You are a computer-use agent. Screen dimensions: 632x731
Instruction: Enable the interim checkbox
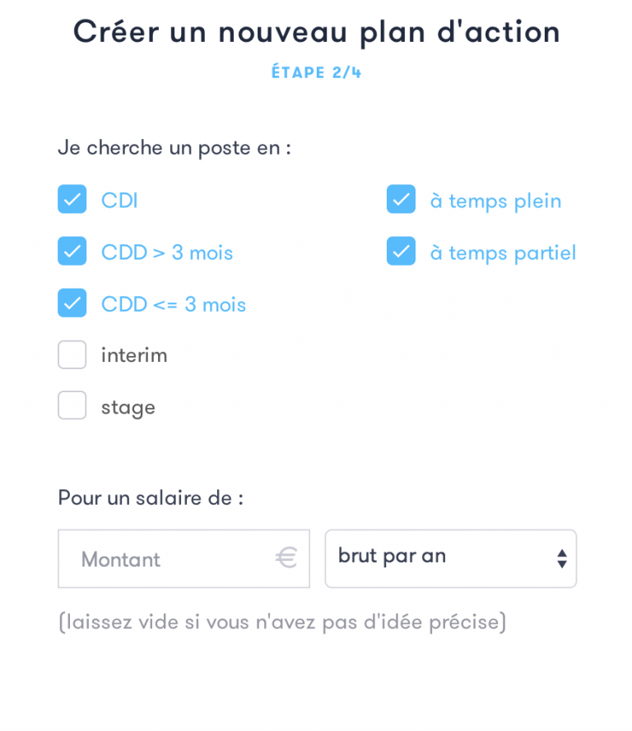[x=72, y=355]
